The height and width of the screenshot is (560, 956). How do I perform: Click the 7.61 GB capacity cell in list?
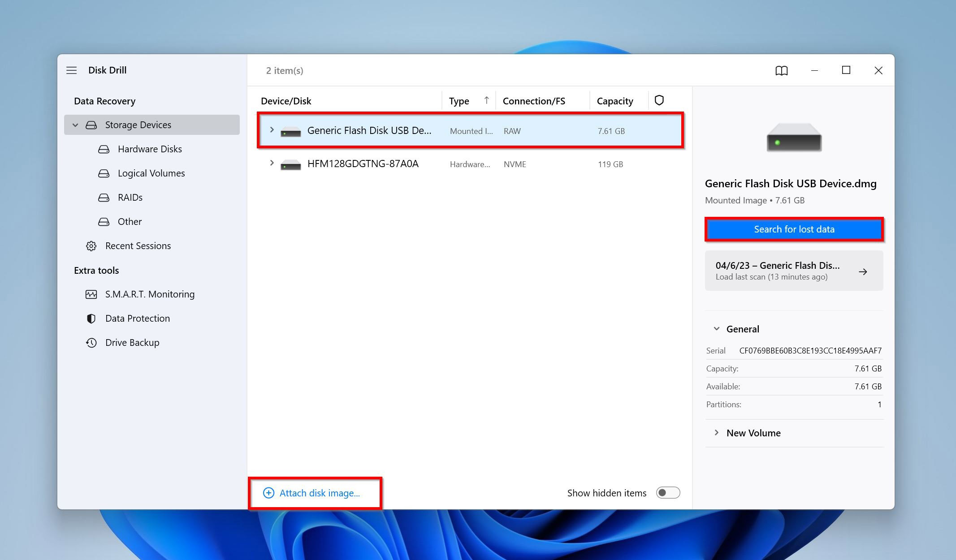(611, 131)
